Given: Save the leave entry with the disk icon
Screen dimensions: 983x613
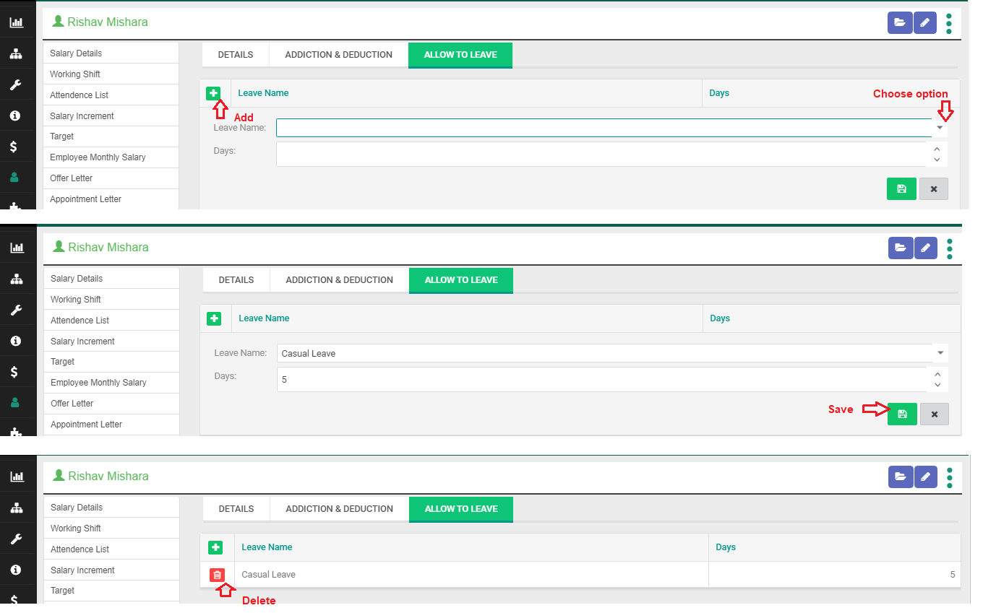Looking at the screenshot, I should 901,414.
